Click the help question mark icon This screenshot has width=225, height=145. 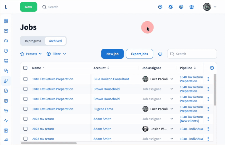click(160, 7)
